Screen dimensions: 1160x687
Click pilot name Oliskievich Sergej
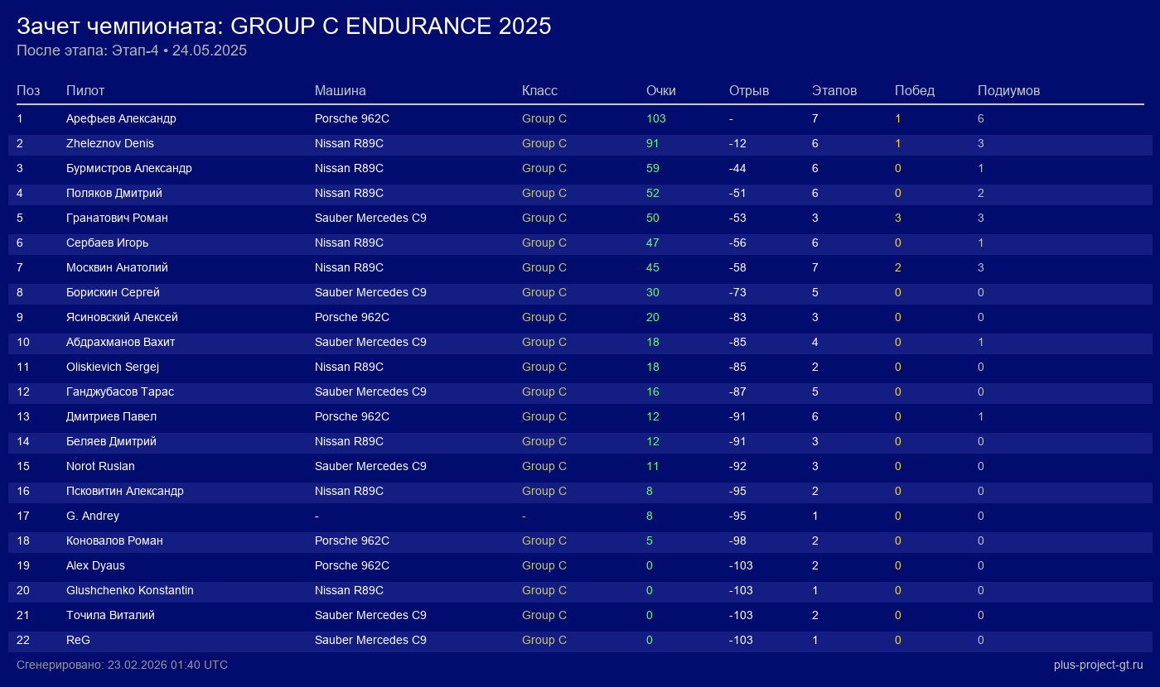(x=113, y=367)
